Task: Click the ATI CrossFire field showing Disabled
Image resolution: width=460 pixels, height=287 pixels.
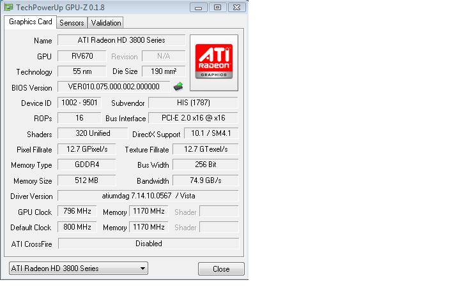Action: 148,244
